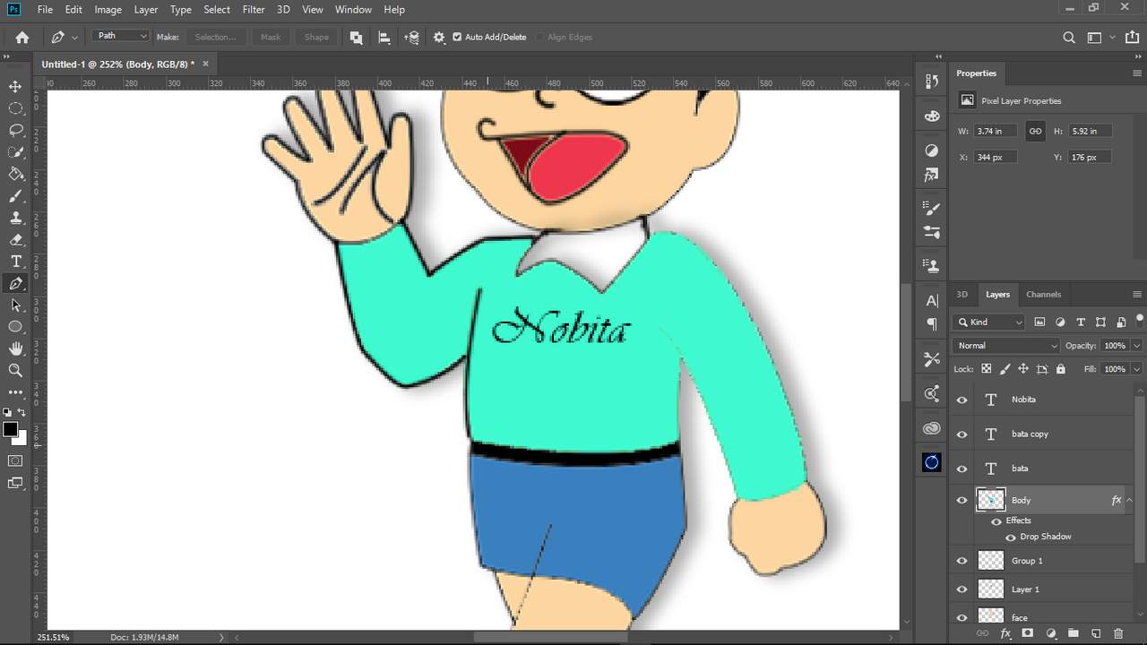Toggle visibility of Body layer Effects

(996, 521)
